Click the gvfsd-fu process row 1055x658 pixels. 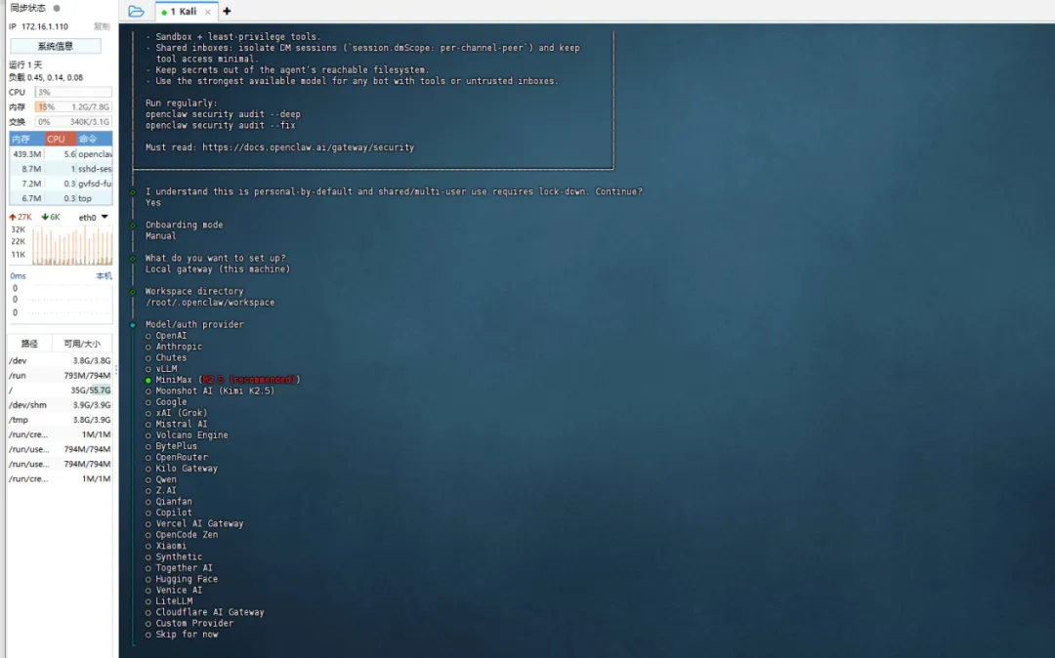point(61,184)
